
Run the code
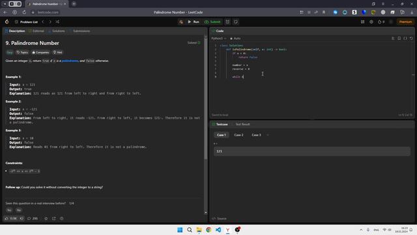click(194, 22)
